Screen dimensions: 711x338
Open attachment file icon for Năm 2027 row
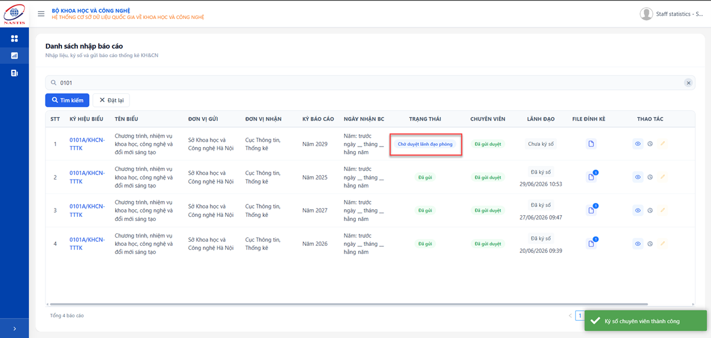coord(591,210)
